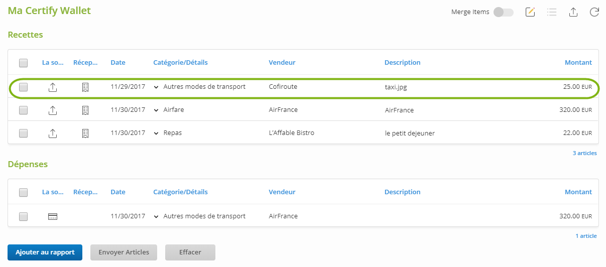This screenshot has width=606, height=267.
Task: Sort Dépenses by Montant column
Action: click(578, 192)
